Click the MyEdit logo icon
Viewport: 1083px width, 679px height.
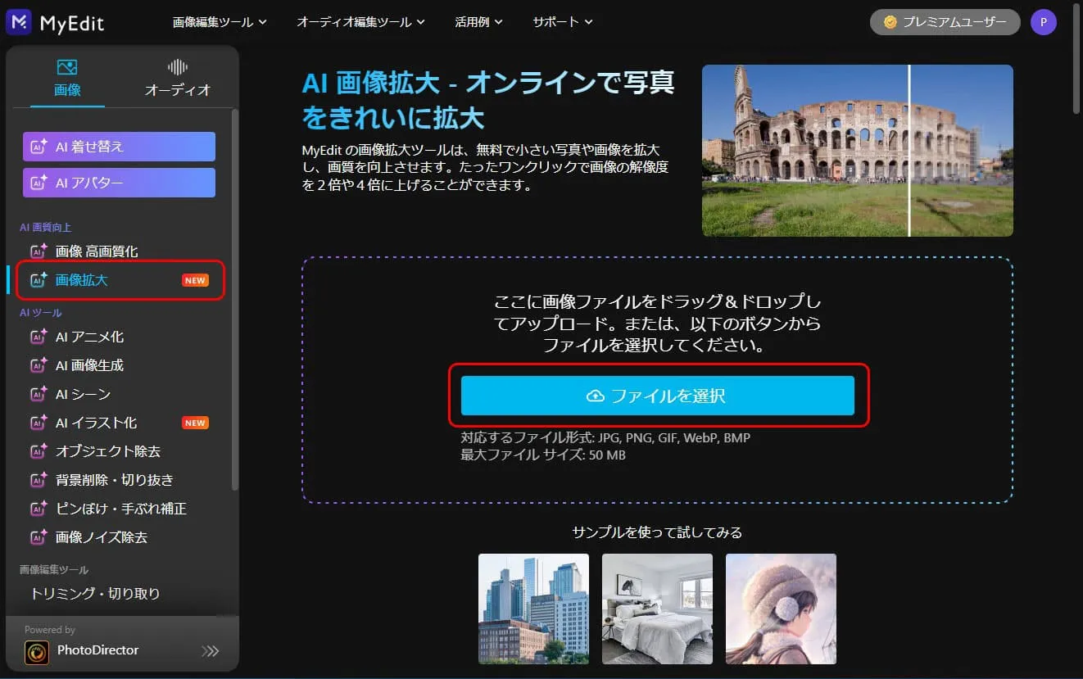click(19, 22)
